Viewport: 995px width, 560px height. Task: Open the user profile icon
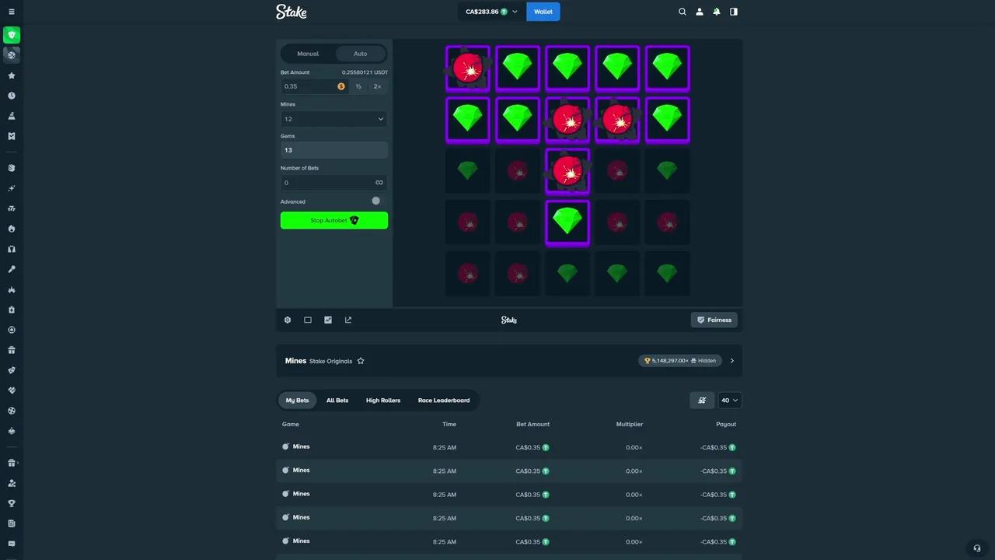point(700,12)
